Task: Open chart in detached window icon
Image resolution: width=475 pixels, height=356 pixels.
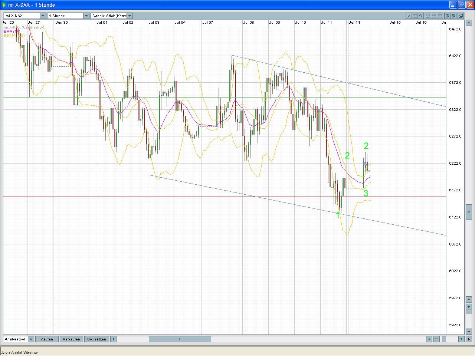Action: pyautogui.click(x=461, y=16)
